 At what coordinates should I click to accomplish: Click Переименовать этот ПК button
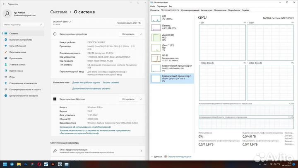[x=128, y=23]
